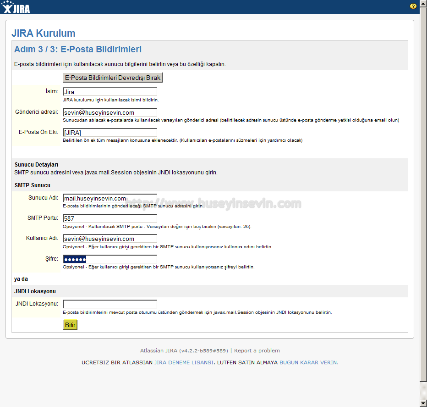Open the help question mark icon

point(413,6)
